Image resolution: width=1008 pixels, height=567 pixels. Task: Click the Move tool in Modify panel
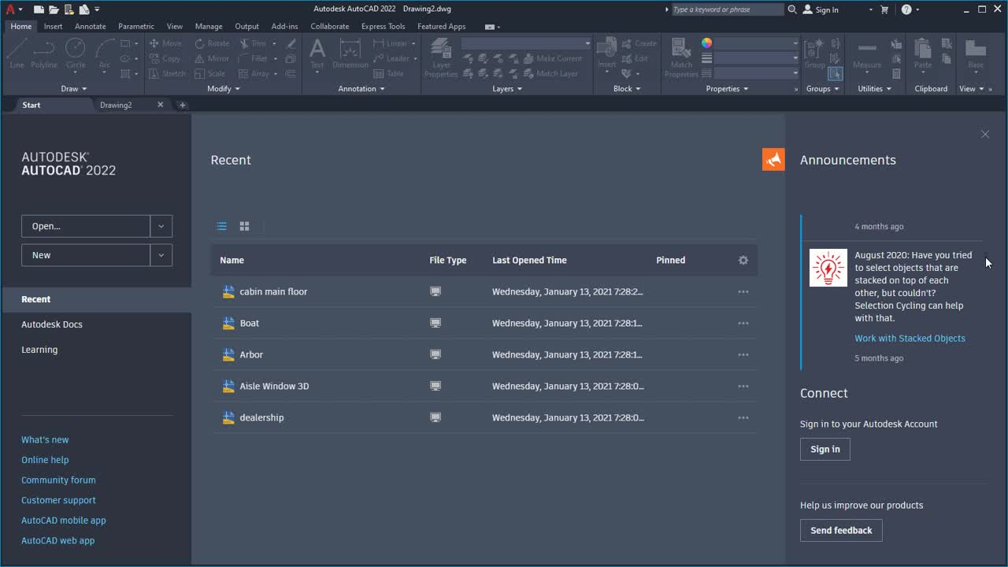[x=165, y=43]
